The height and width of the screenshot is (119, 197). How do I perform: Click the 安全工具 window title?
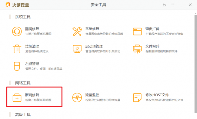pyautogui.click(x=98, y=5)
